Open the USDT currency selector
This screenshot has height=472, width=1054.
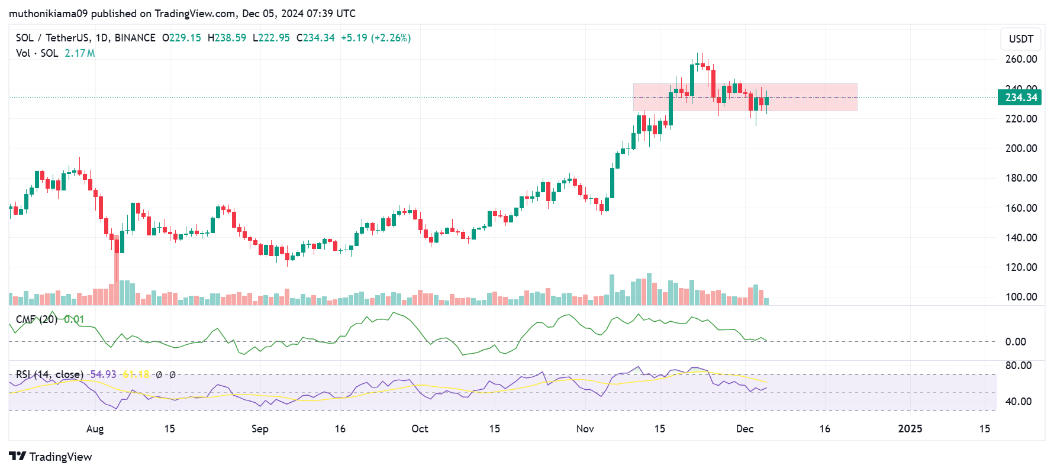[x=1021, y=38]
